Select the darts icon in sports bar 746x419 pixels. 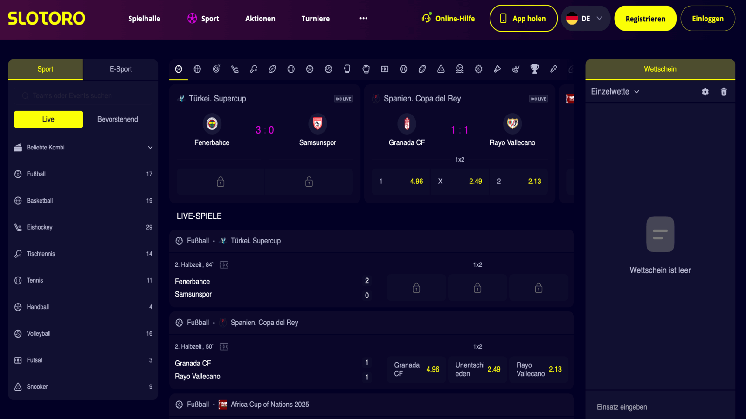[216, 69]
